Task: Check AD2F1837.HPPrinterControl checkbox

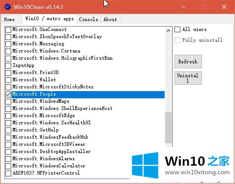Action: (8, 173)
